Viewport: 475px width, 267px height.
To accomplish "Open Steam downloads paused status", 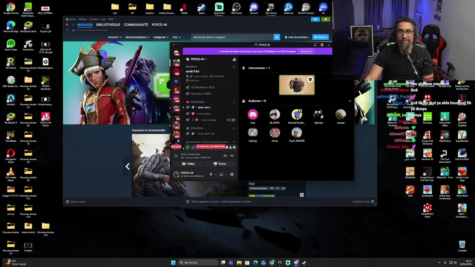I will tap(219, 202).
